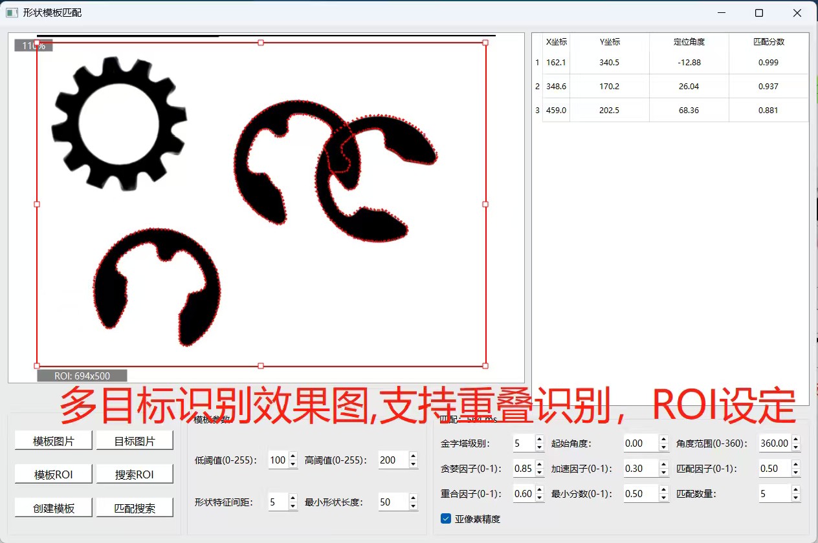Focus the 高阈值 value field 200
Image resolution: width=818 pixels, height=543 pixels.
(x=393, y=460)
